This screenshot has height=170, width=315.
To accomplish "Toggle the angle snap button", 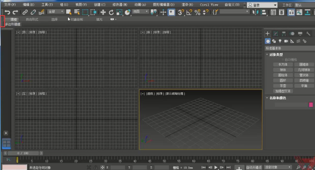I will point(189,12).
